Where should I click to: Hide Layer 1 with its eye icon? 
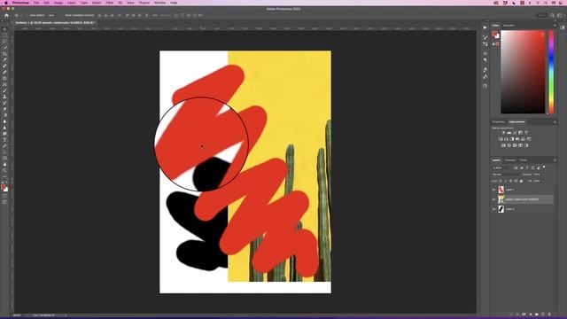pyautogui.click(x=494, y=190)
